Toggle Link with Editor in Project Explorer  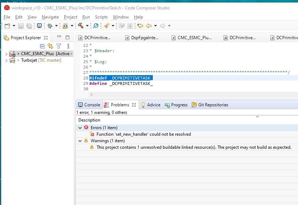50,46
